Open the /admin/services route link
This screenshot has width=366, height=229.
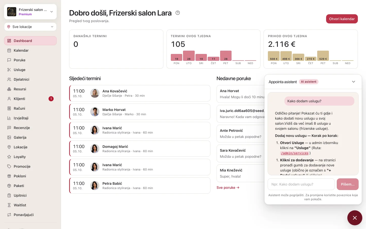tap(295, 153)
